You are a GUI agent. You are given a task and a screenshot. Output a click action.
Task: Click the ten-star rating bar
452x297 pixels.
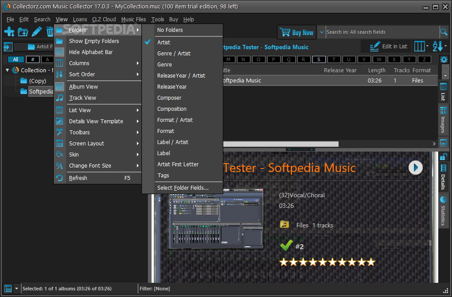click(x=327, y=262)
